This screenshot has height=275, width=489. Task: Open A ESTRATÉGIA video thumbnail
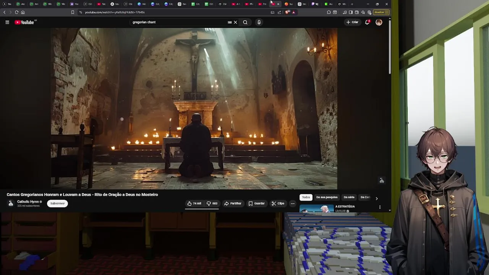[x=316, y=209]
